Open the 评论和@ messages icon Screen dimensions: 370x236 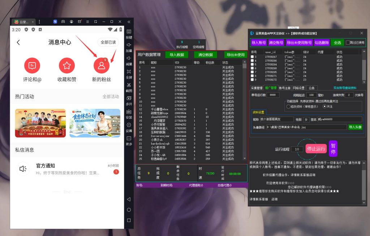[32, 66]
